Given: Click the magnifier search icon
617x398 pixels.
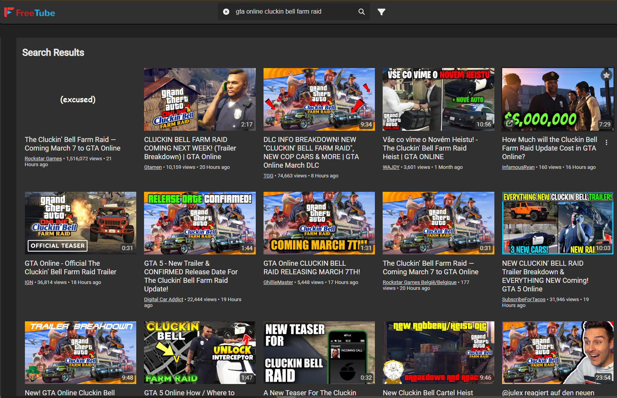Looking at the screenshot, I should click(362, 12).
